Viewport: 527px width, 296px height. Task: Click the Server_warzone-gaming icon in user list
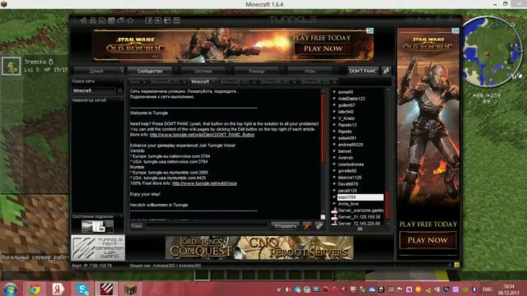[334, 210]
